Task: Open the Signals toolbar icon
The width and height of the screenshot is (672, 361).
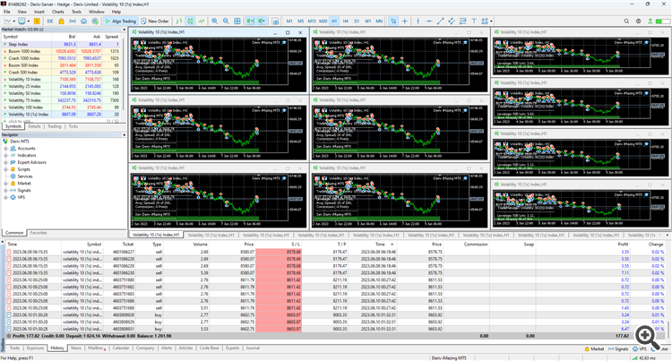Action: (73, 21)
